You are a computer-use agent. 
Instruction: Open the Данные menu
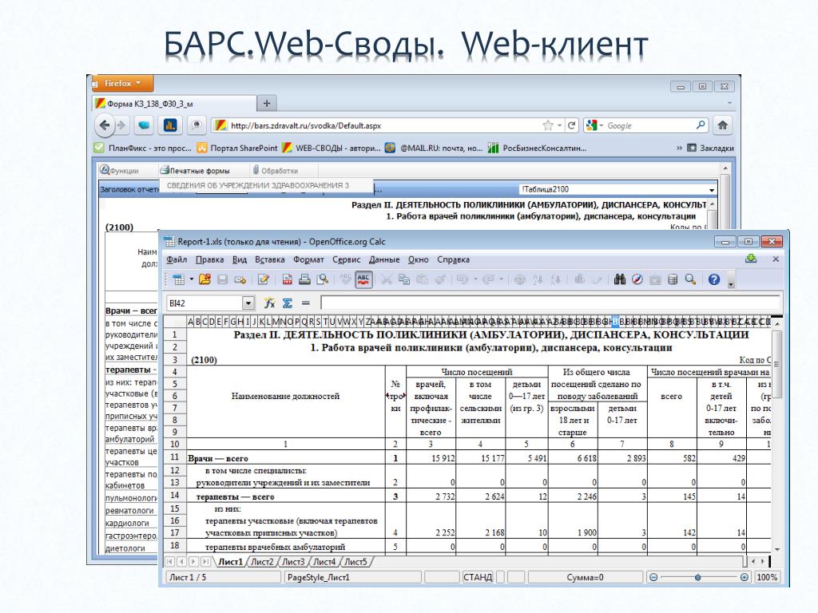point(384,259)
